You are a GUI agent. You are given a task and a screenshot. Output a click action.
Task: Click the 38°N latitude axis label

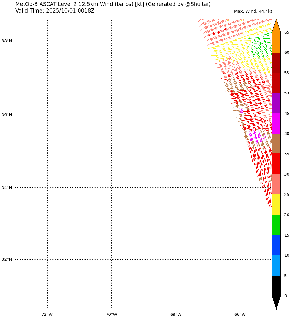[7, 41]
